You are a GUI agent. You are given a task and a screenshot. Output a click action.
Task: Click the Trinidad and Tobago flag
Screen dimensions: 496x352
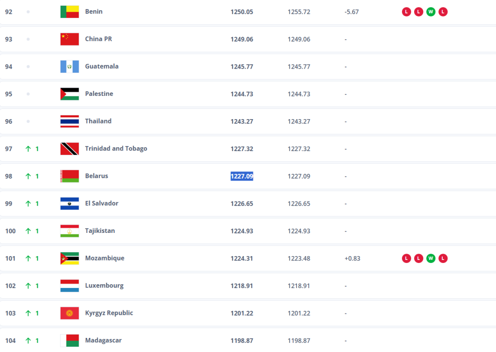(x=69, y=149)
